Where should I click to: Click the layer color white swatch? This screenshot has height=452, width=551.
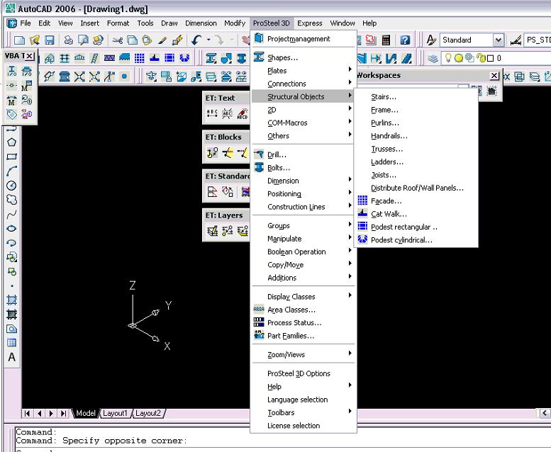pos(491,58)
